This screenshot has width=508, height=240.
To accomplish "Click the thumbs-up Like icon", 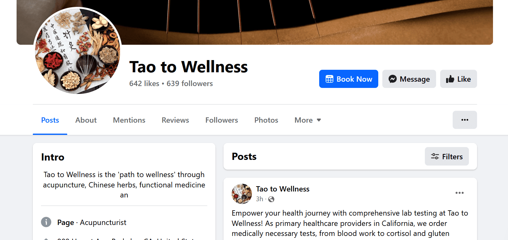I will (x=450, y=79).
